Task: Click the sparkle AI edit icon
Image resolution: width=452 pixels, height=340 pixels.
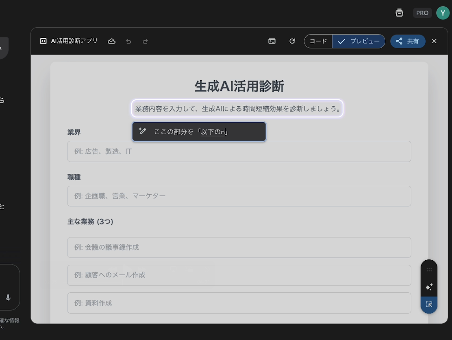Action: [429, 287]
